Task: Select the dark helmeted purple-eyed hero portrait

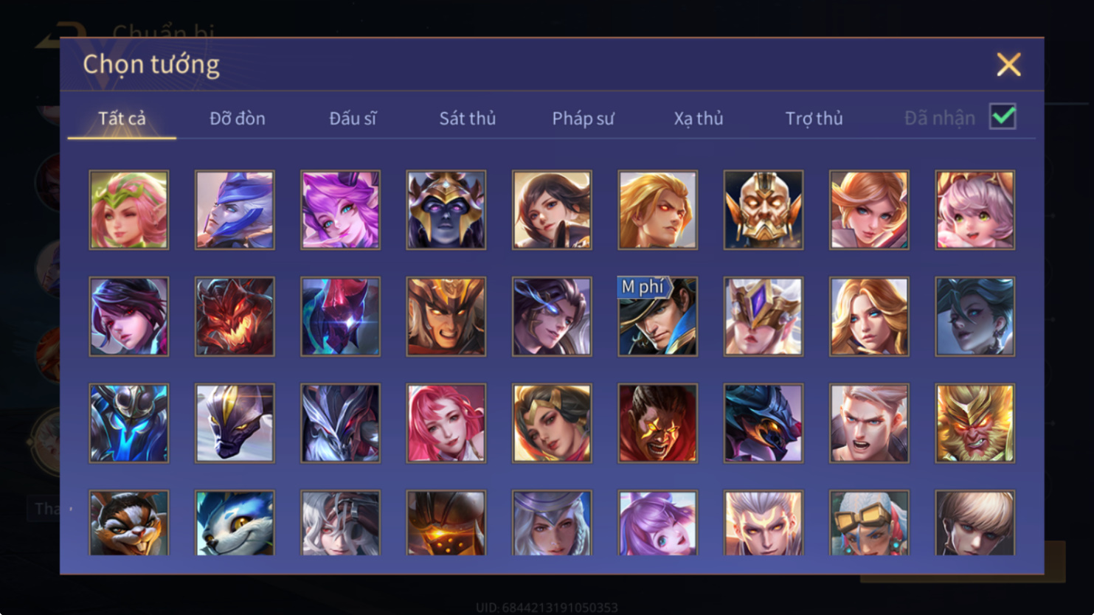Action: click(x=446, y=210)
